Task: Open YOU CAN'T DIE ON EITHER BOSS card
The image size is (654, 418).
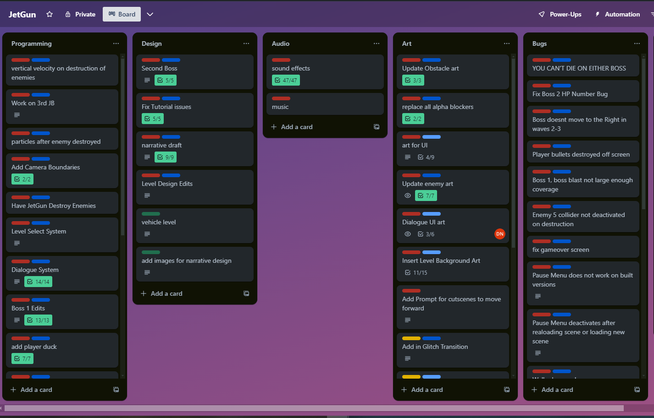Action: (x=583, y=65)
